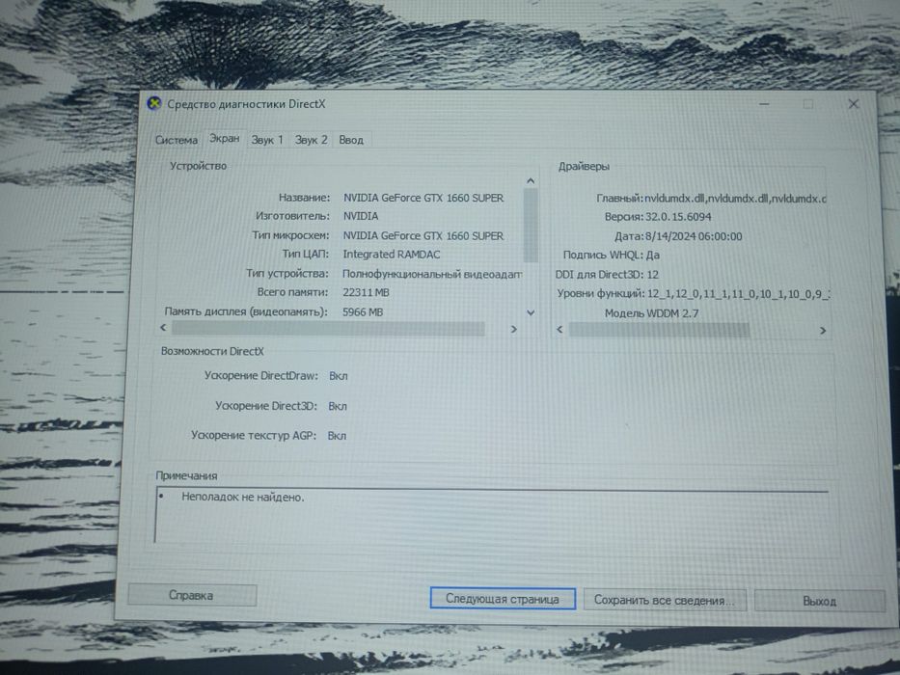Screen dimensions: 900x675
Task: Click the Тип микросхем value text
Action: (423, 235)
